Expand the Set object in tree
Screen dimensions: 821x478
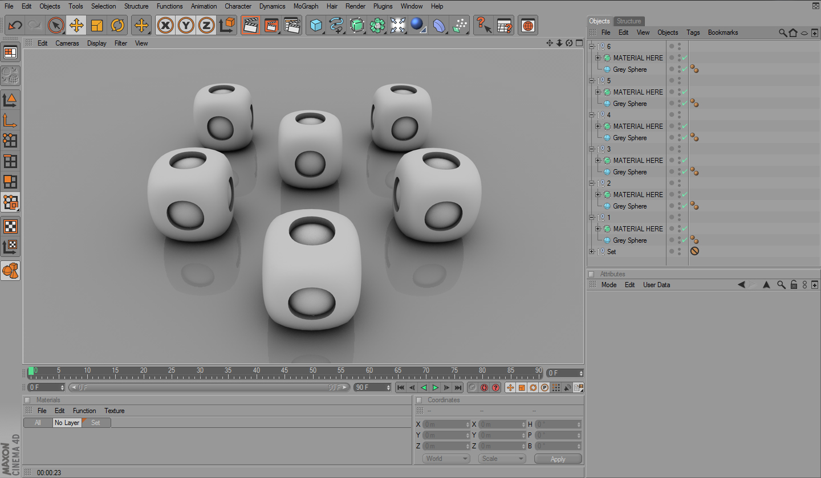pyautogui.click(x=591, y=252)
